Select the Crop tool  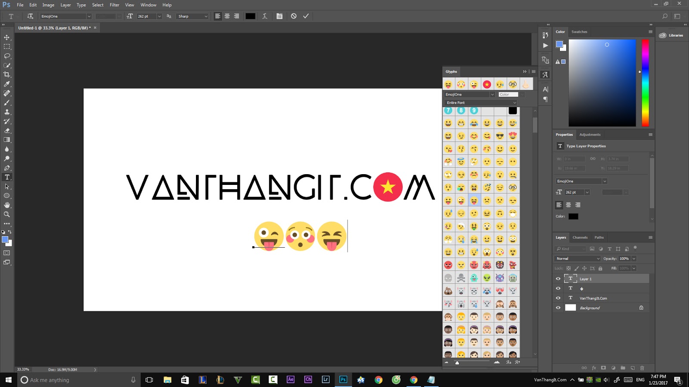click(x=7, y=74)
